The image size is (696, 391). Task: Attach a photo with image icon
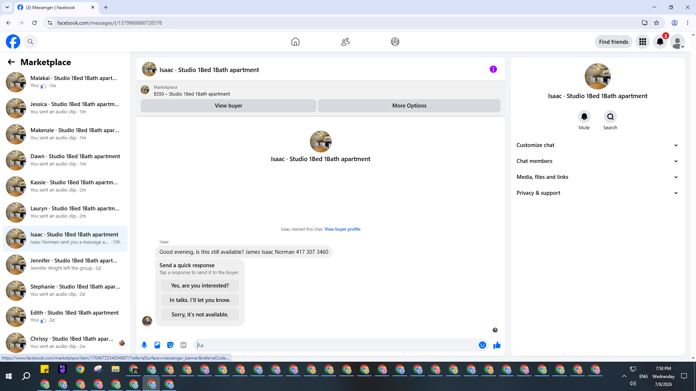coord(157,345)
